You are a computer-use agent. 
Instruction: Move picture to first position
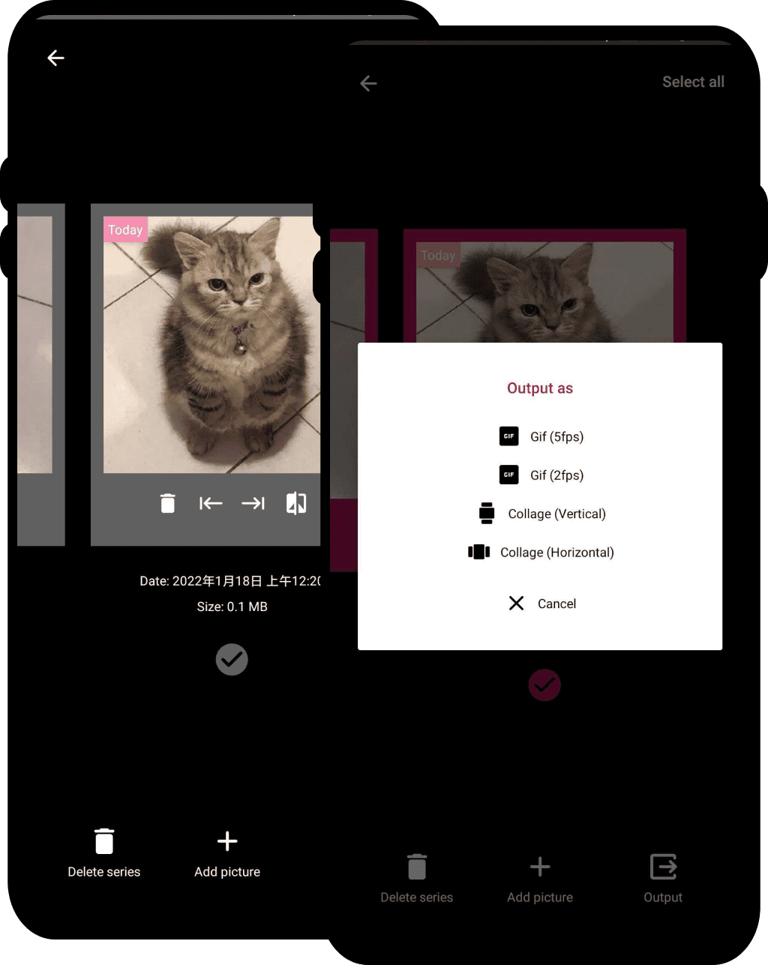tap(211, 503)
